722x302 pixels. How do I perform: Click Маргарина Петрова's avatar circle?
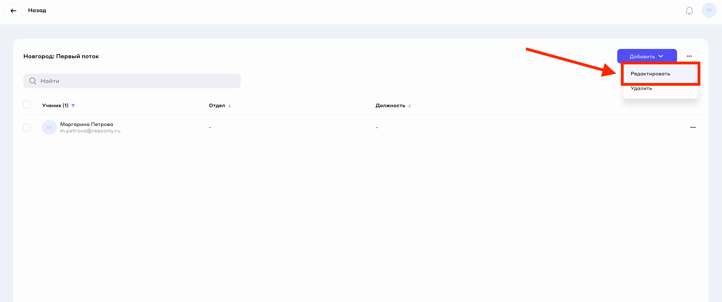click(x=49, y=127)
